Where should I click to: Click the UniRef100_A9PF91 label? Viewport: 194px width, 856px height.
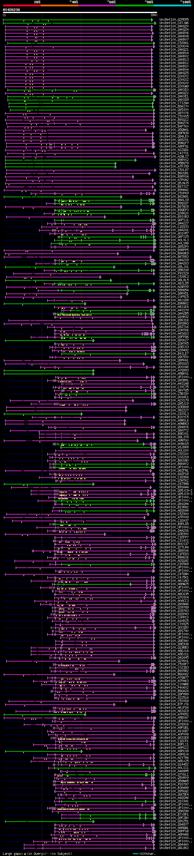click(x=174, y=146)
